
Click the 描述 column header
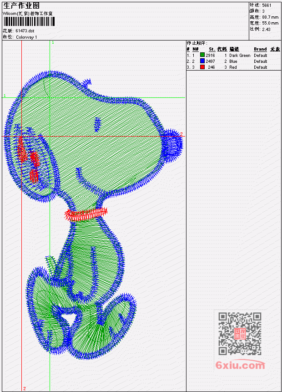(x=234, y=49)
